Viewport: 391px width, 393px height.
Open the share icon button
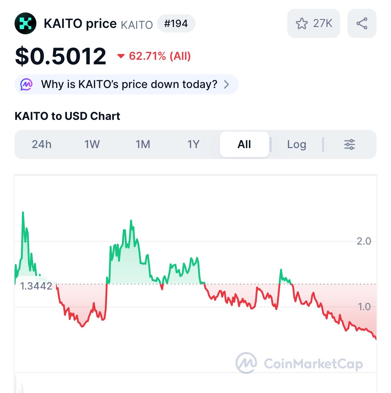[x=362, y=23]
